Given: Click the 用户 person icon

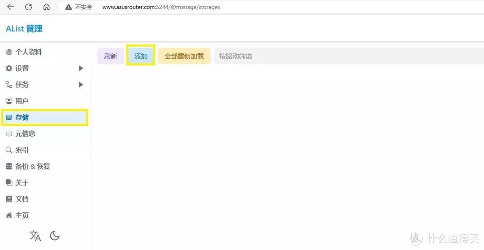Looking at the screenshot, I should (9, 101).
